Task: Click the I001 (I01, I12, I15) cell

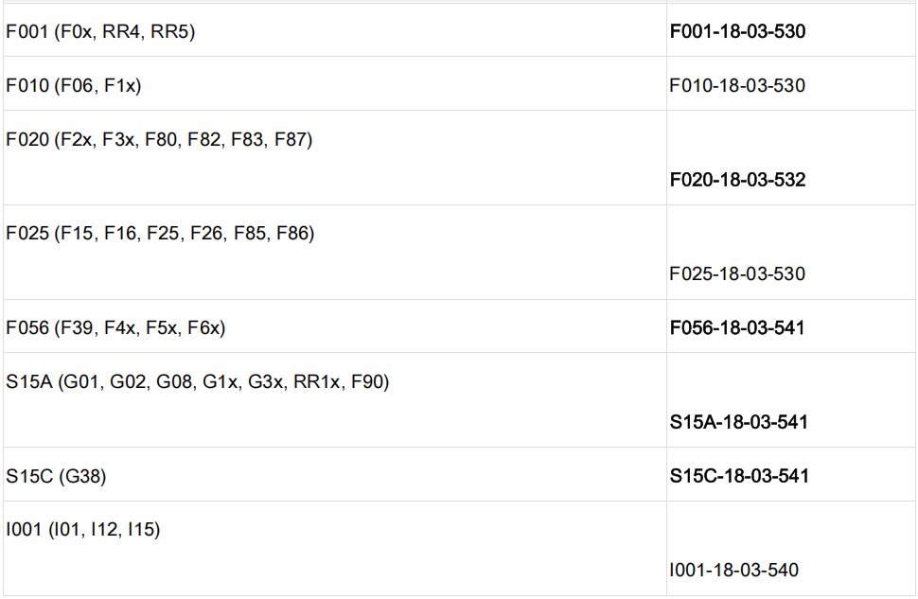Action: pos(83,530)
